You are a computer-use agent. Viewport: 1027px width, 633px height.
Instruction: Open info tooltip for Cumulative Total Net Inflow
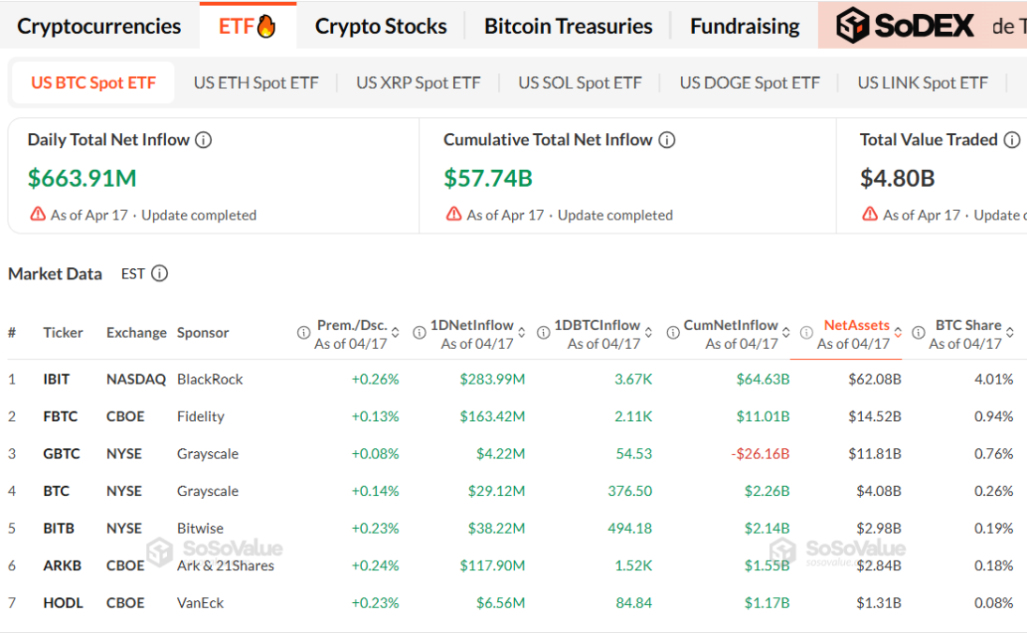click(665, 140)
